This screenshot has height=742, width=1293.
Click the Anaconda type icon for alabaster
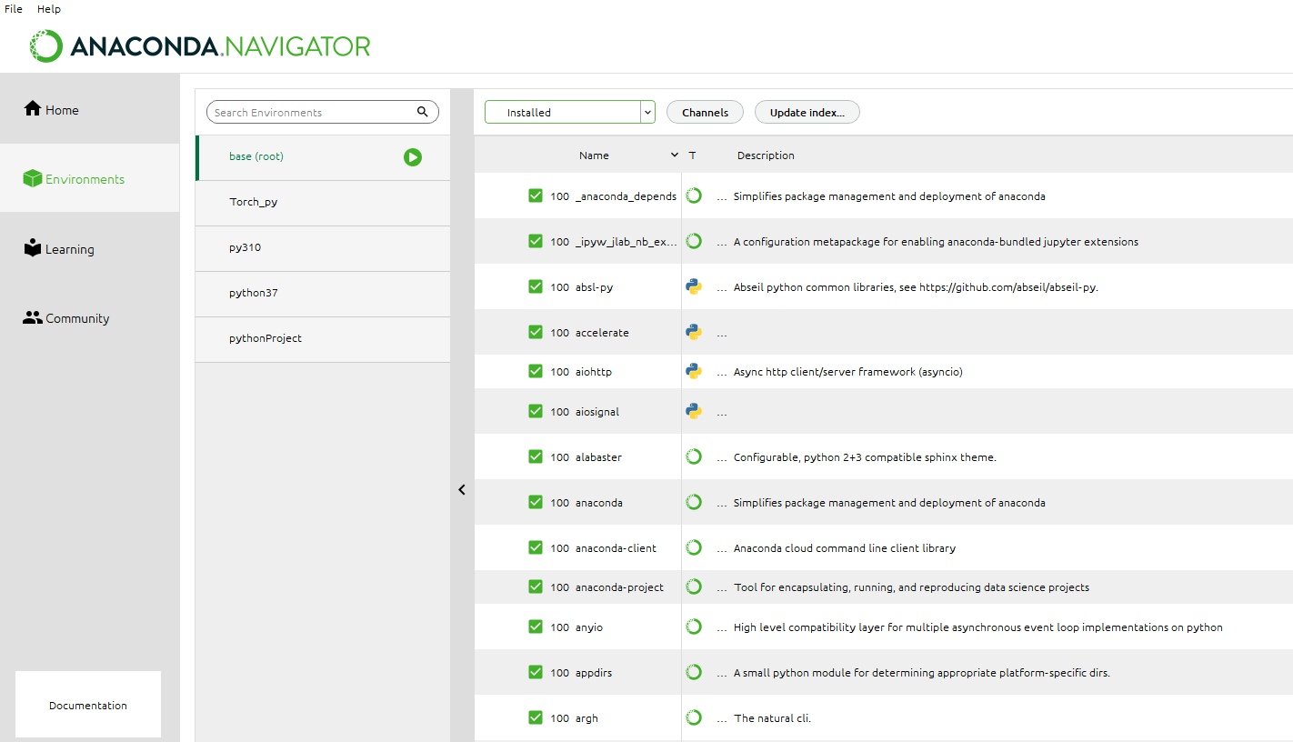(x=694, y=456)
